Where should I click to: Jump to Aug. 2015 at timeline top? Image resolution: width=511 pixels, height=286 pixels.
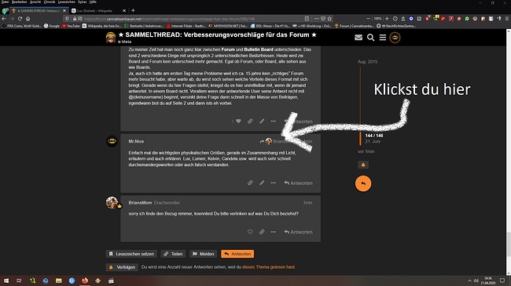point(367,62)
